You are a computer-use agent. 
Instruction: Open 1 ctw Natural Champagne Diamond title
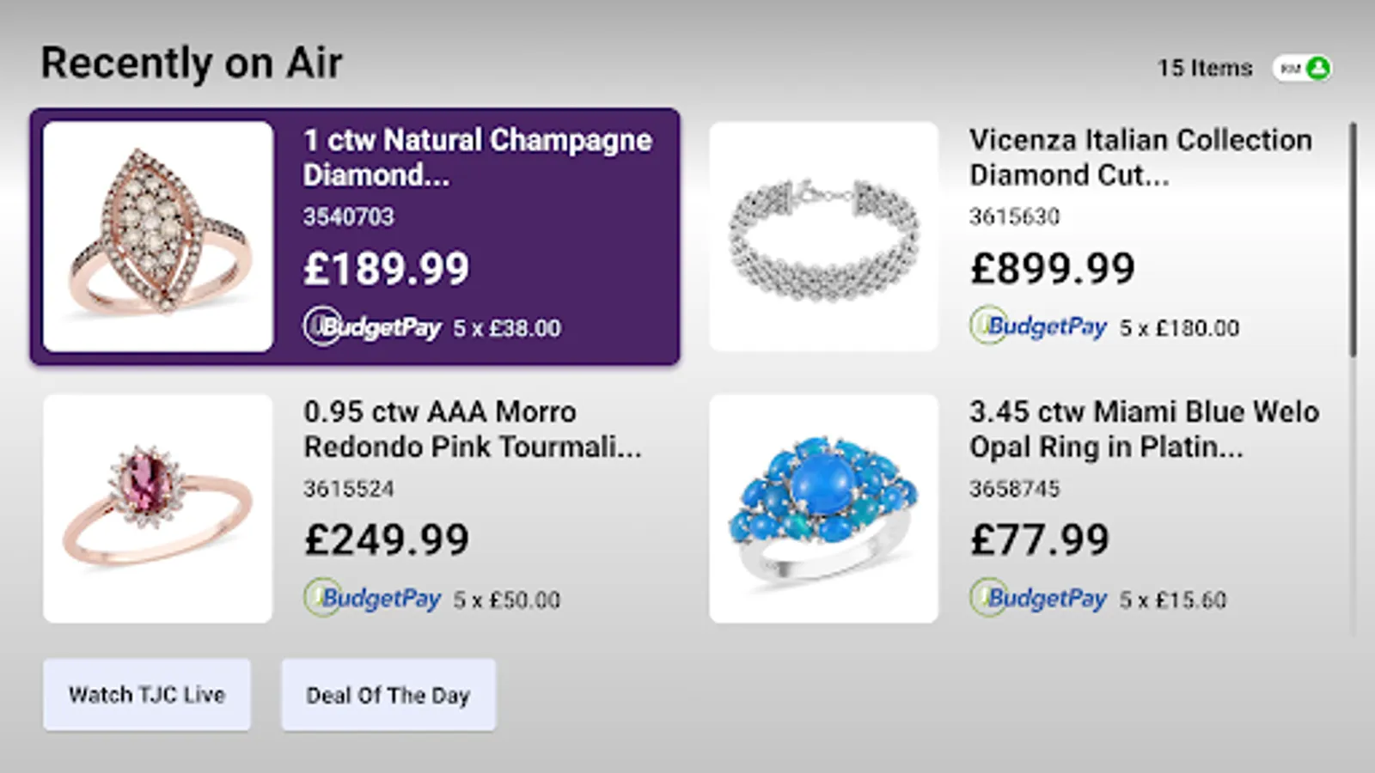[477, 157]
